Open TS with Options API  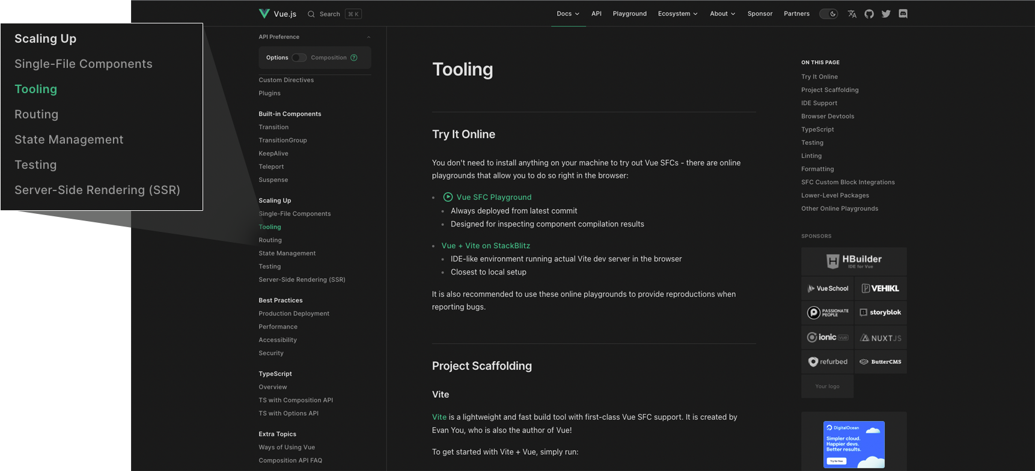click(x=289, y=413)
